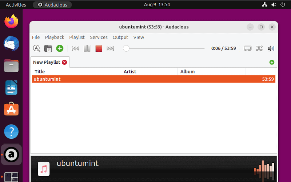Minimize the Audacious window

pos(250,27)
